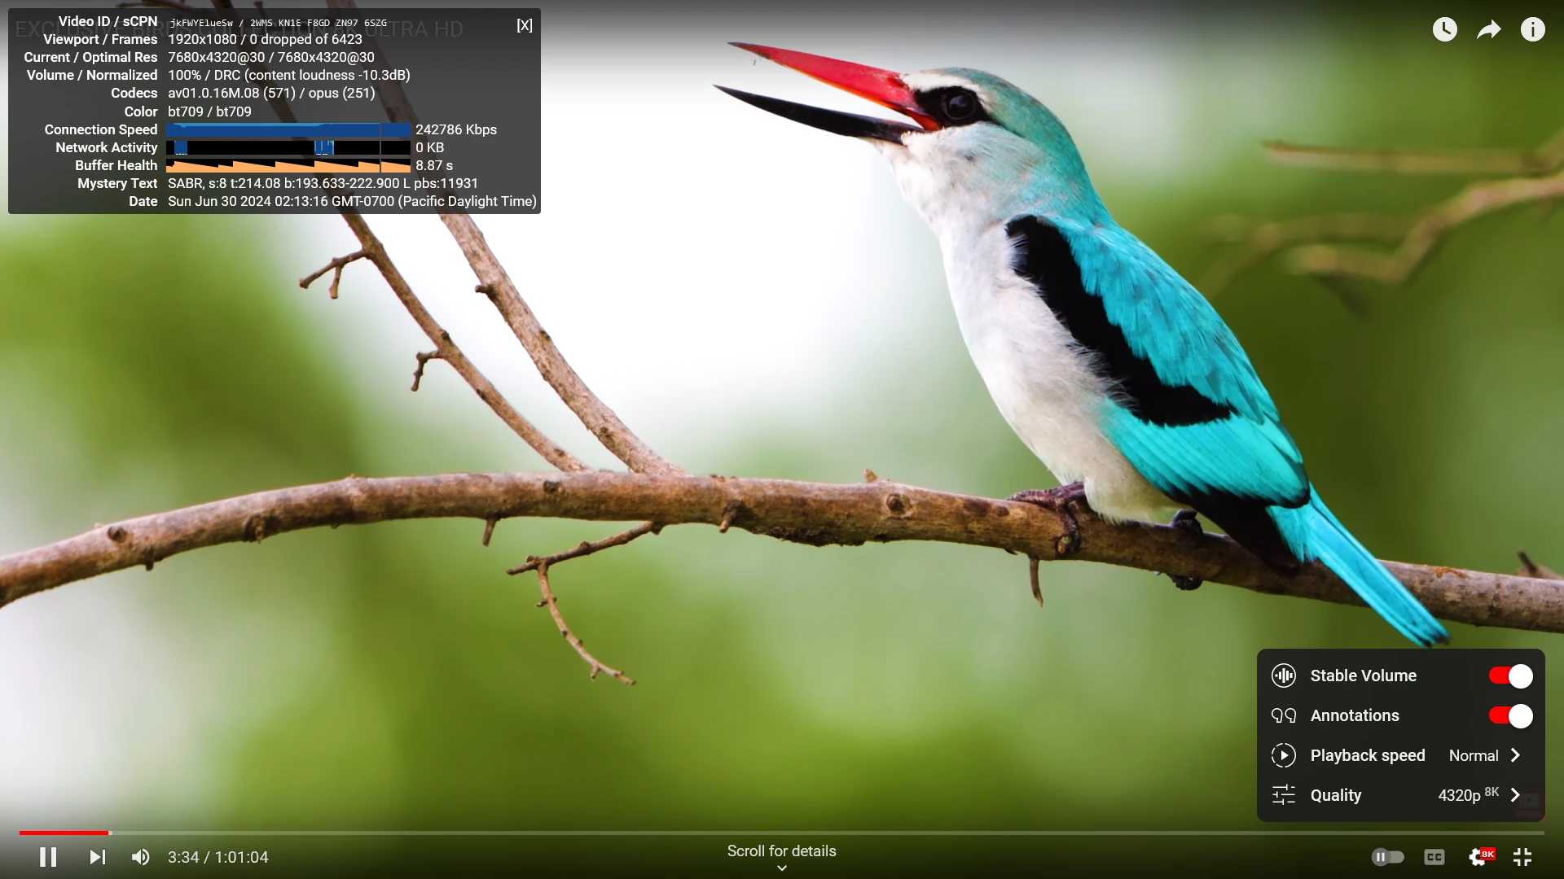Viewport: 1564px width, 879px height.
Task: Mute the video volume
Action: click(141, 857)
